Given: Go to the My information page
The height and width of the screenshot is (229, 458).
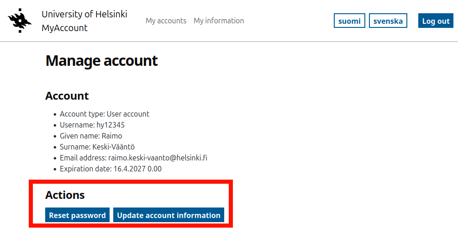Looking at the screenshot, I should [x=219, y=21].
